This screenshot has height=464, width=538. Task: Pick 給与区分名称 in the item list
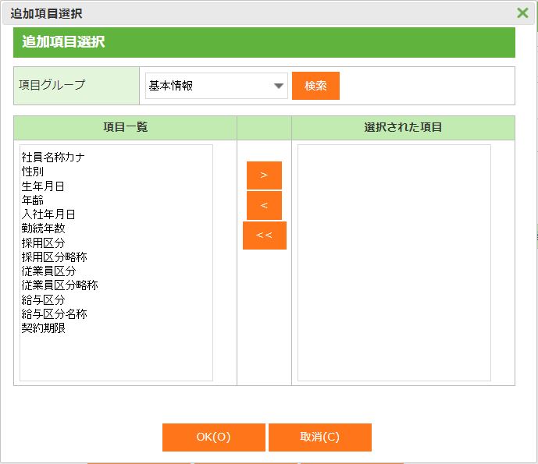click(54, 314)
